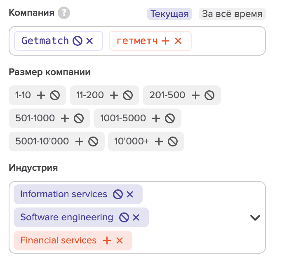Screen dimensions: 282x257
Task: Include company size 1-10 with plus
Action: click(x=41, y=95)
